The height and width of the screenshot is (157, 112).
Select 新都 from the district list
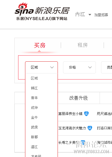tap(35, 137)
